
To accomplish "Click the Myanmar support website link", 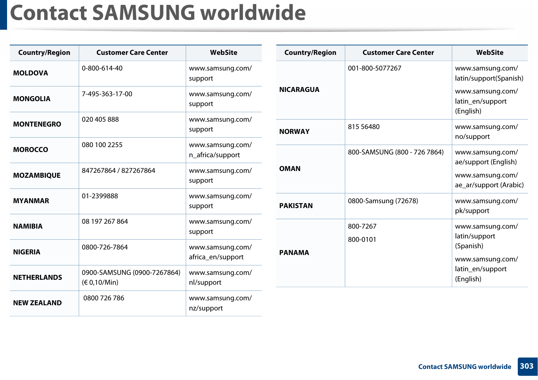I will 220,201.
